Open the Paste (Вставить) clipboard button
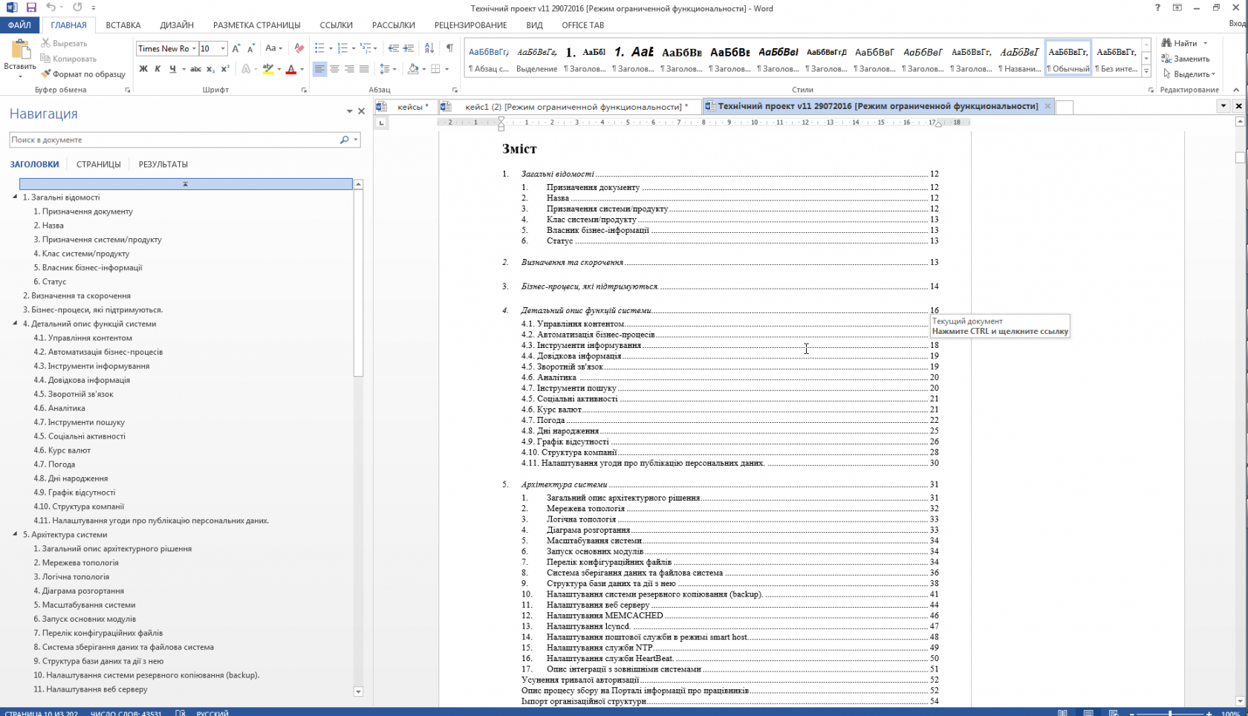This screenshot has height=716, width=1248. coord(20,58)
